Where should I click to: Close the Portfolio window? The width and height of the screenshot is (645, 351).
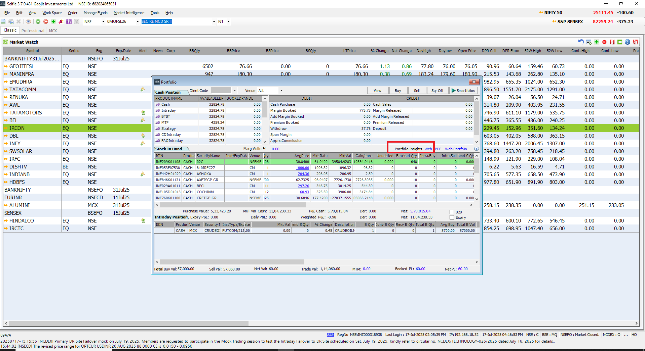(474, 82)
